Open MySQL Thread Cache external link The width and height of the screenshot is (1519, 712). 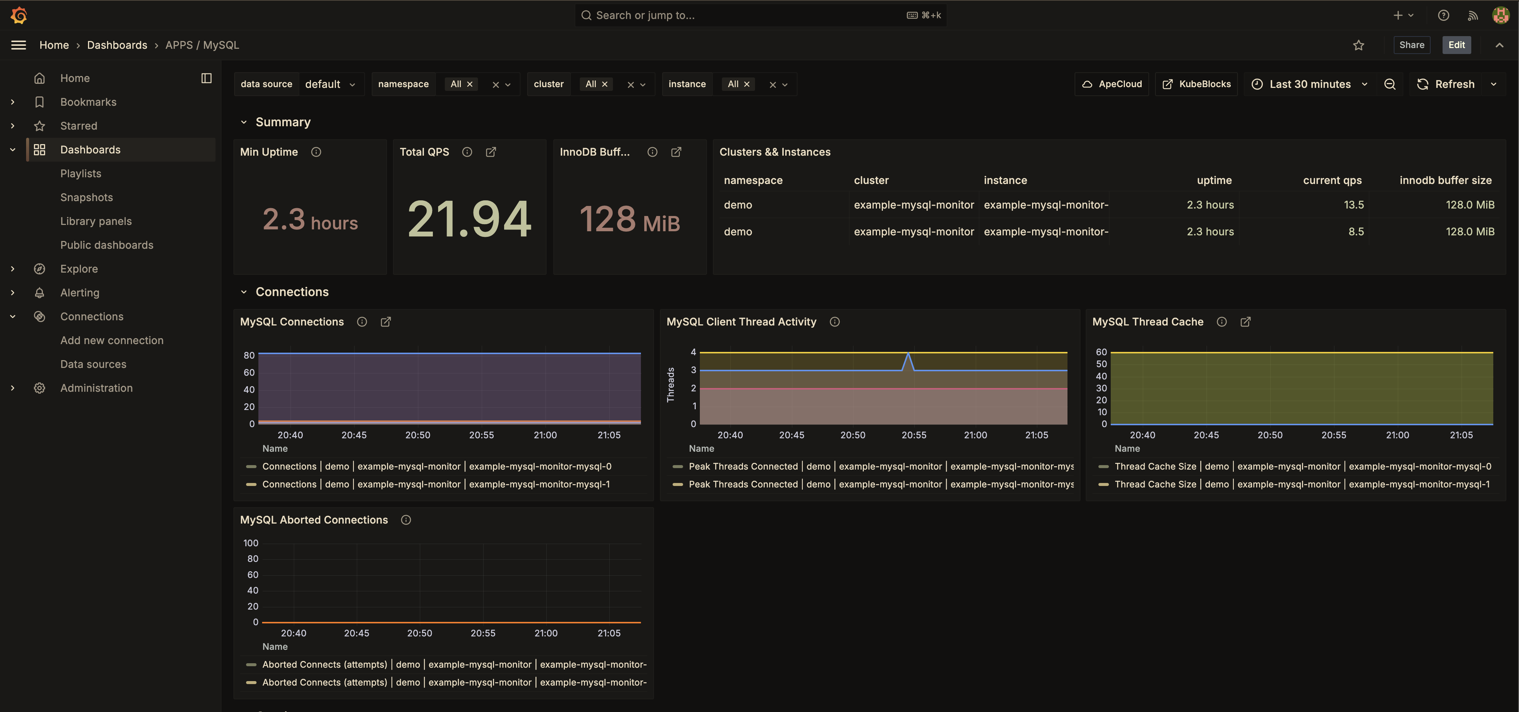1245,321
